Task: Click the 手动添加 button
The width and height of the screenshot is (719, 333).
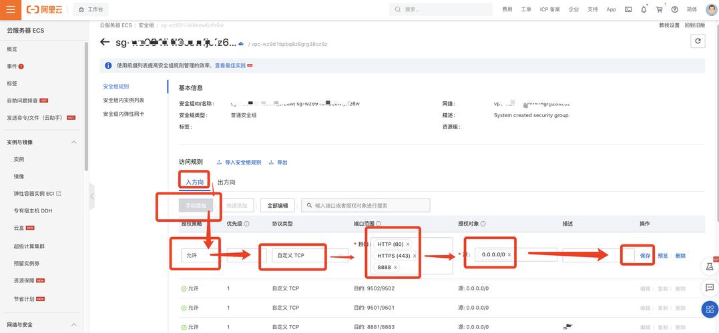Action: [196, 206]
